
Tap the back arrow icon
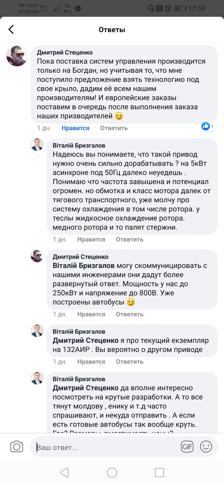coord(11,30)
